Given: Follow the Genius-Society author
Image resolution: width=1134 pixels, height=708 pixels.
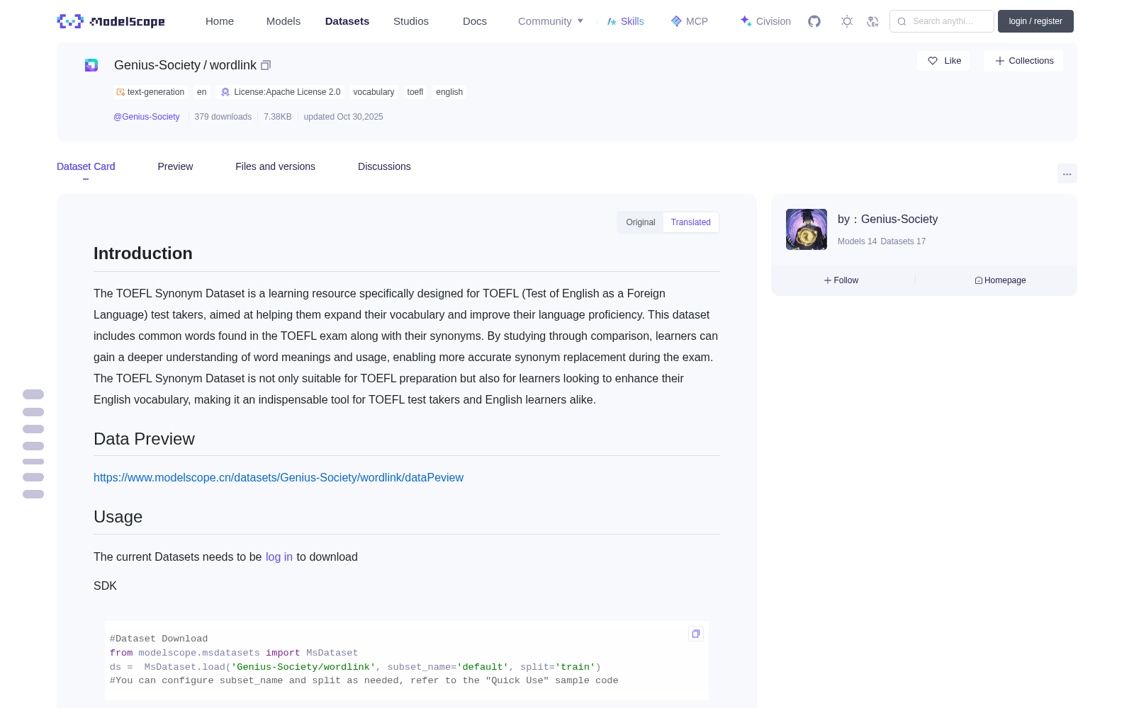Looking at the screenshot, I should coord(841,280).
